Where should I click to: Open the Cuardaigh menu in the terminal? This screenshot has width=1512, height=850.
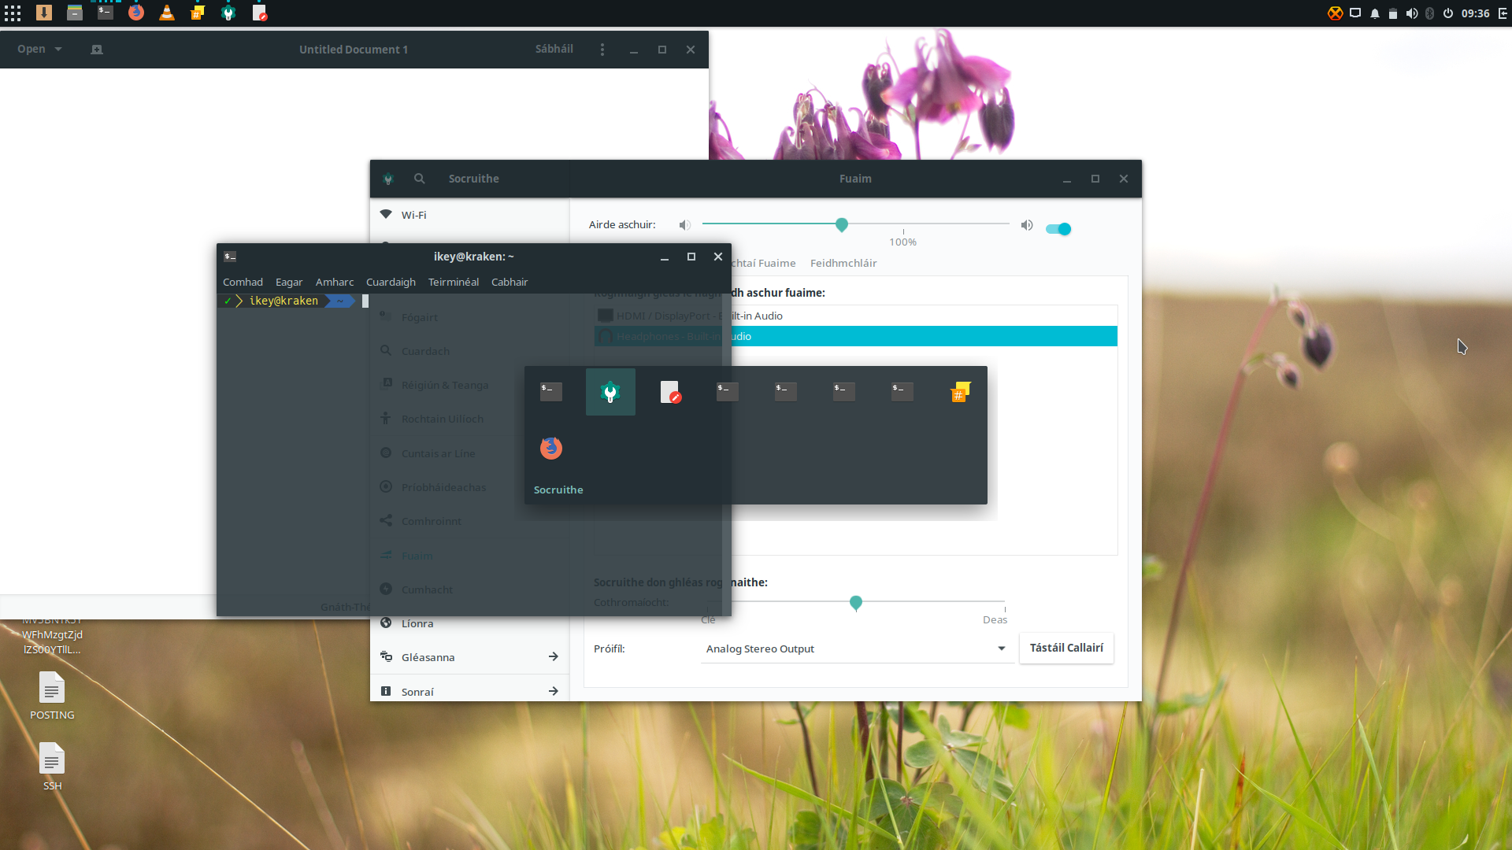tap(391, 282)
